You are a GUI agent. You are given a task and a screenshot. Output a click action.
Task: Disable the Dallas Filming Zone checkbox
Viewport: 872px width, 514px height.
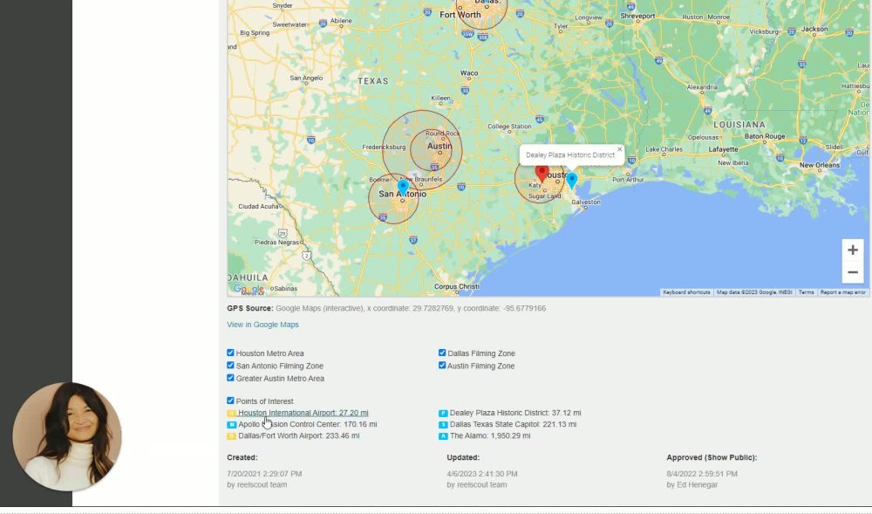[442, 353]
